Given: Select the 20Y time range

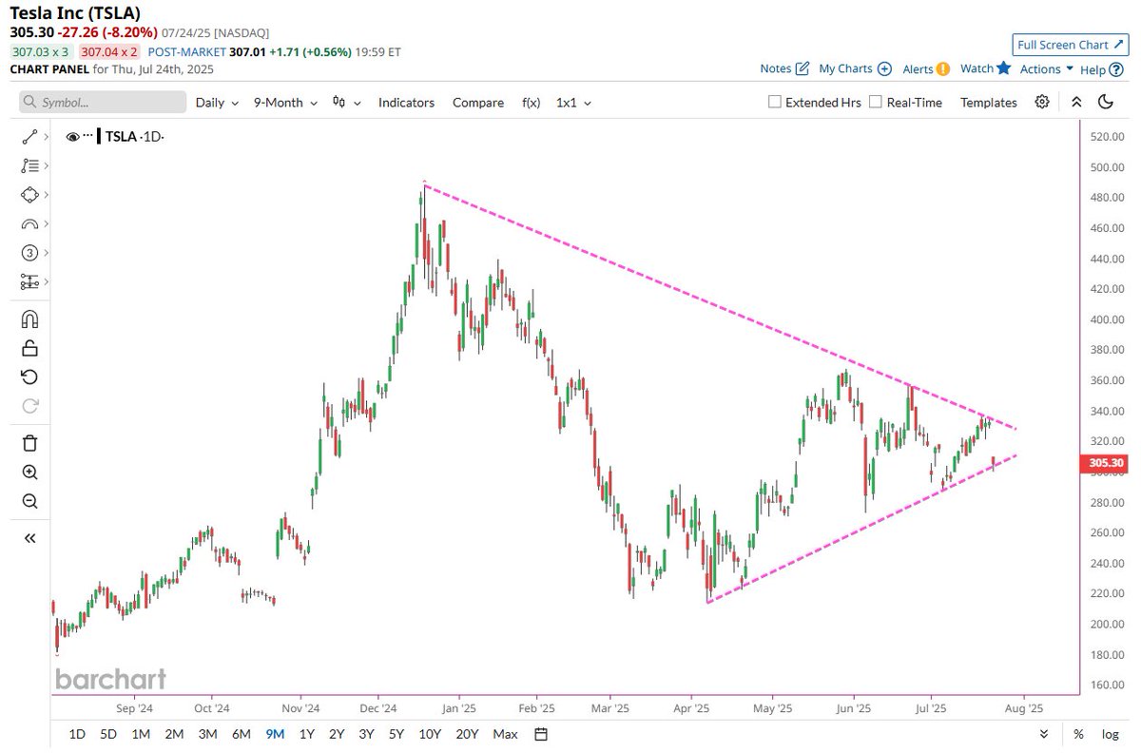Looking at the screenshot, I should (x=467, y=734).
